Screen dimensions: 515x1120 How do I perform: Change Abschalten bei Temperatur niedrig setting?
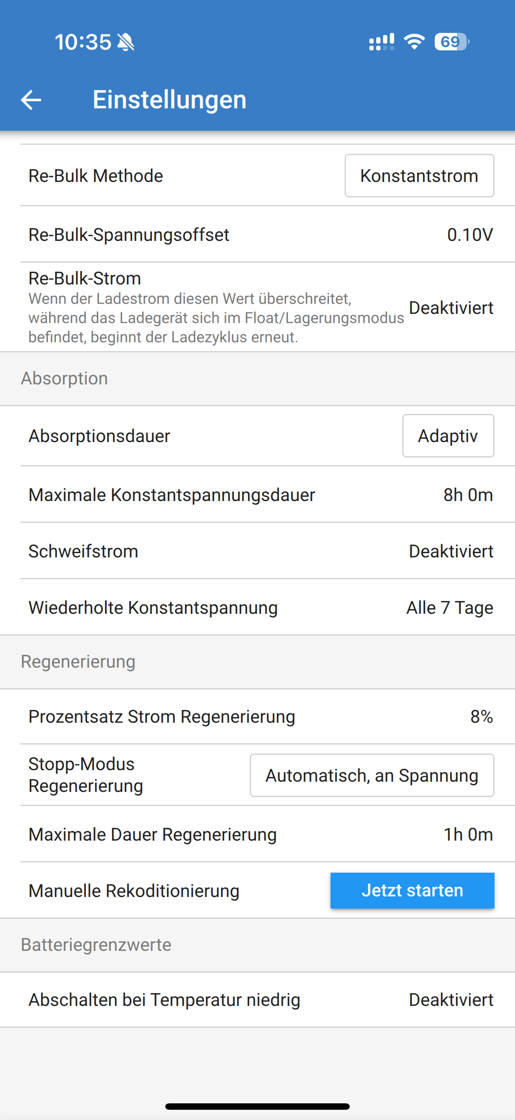[x=257, y=1000]
